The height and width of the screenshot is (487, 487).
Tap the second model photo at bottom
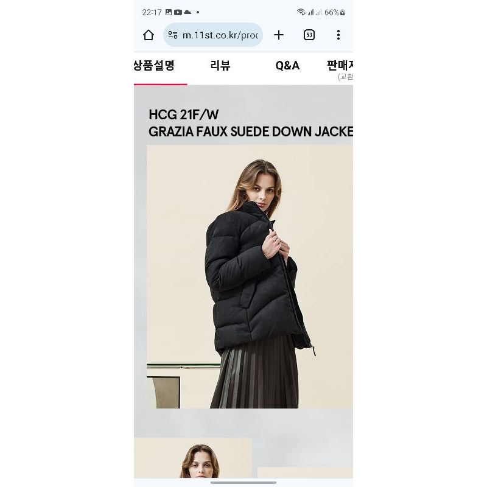click(193, 458)
